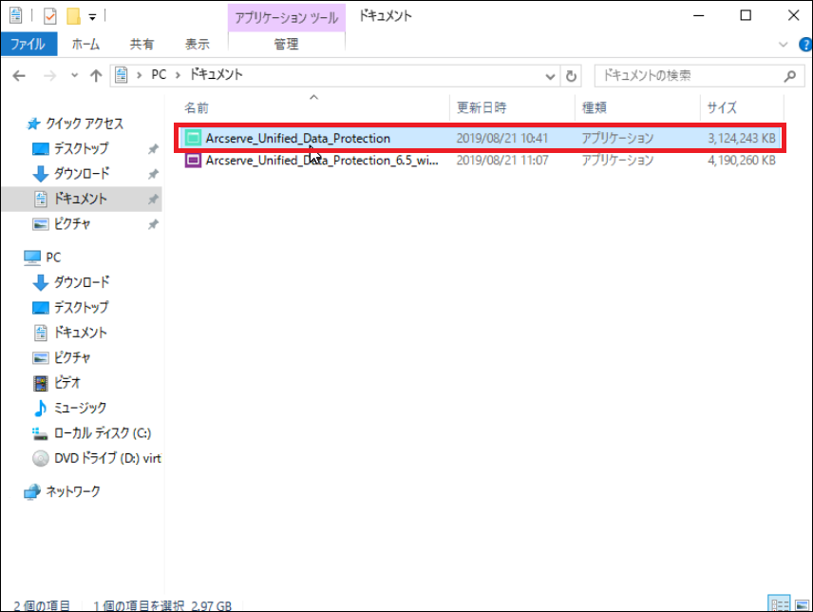
Task: Select the Arcserve_Unified_Data_Protection_6.5_wi... file icon
Action: pyautogui.click(x=193, y=161)
